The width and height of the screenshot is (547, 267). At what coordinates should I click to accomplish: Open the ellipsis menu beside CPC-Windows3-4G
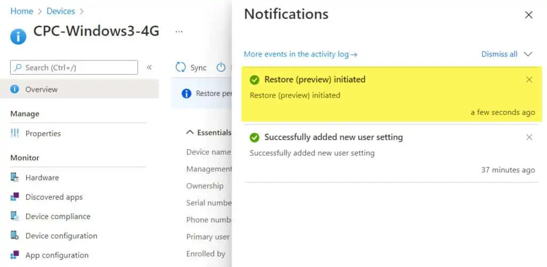point(179,31)
